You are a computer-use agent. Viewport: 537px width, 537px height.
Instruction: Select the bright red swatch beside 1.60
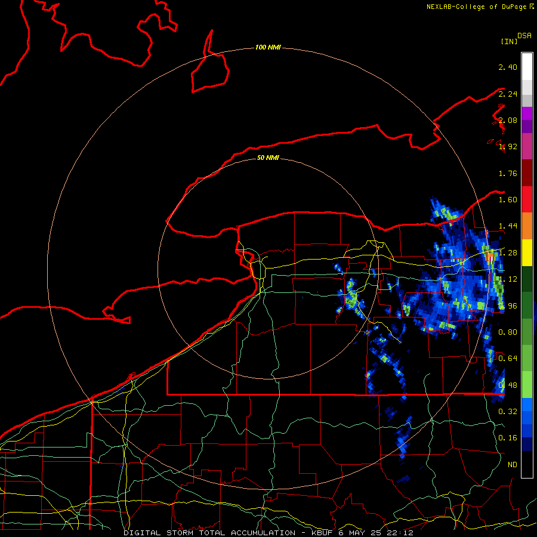click(x=527, y=199)
